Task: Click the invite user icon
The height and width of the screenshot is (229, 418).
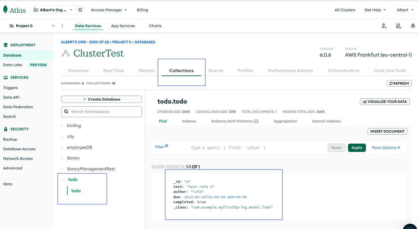Action: [384, 26]
